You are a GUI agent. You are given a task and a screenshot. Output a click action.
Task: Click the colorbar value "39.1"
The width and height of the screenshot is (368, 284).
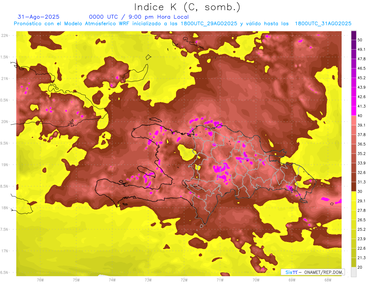pos(362,125)
